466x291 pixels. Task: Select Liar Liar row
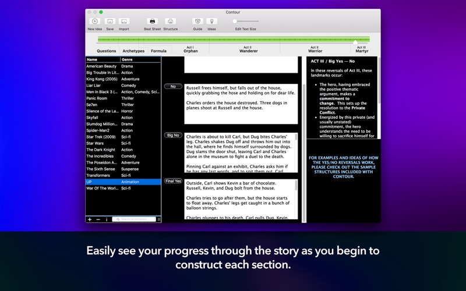[x=123, y=86]
